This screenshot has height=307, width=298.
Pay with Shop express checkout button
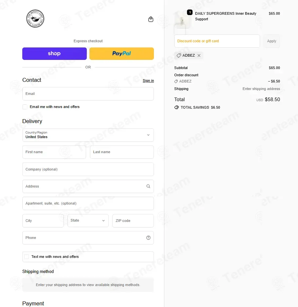click(x=54, y=53)
